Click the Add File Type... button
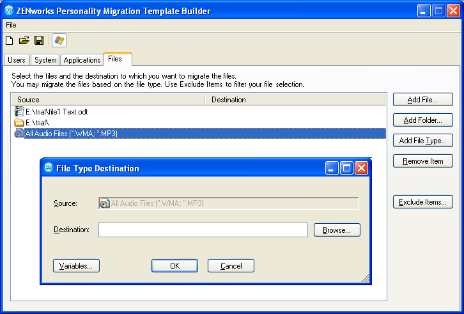The image size is (464, 314). tap(423, 141)
